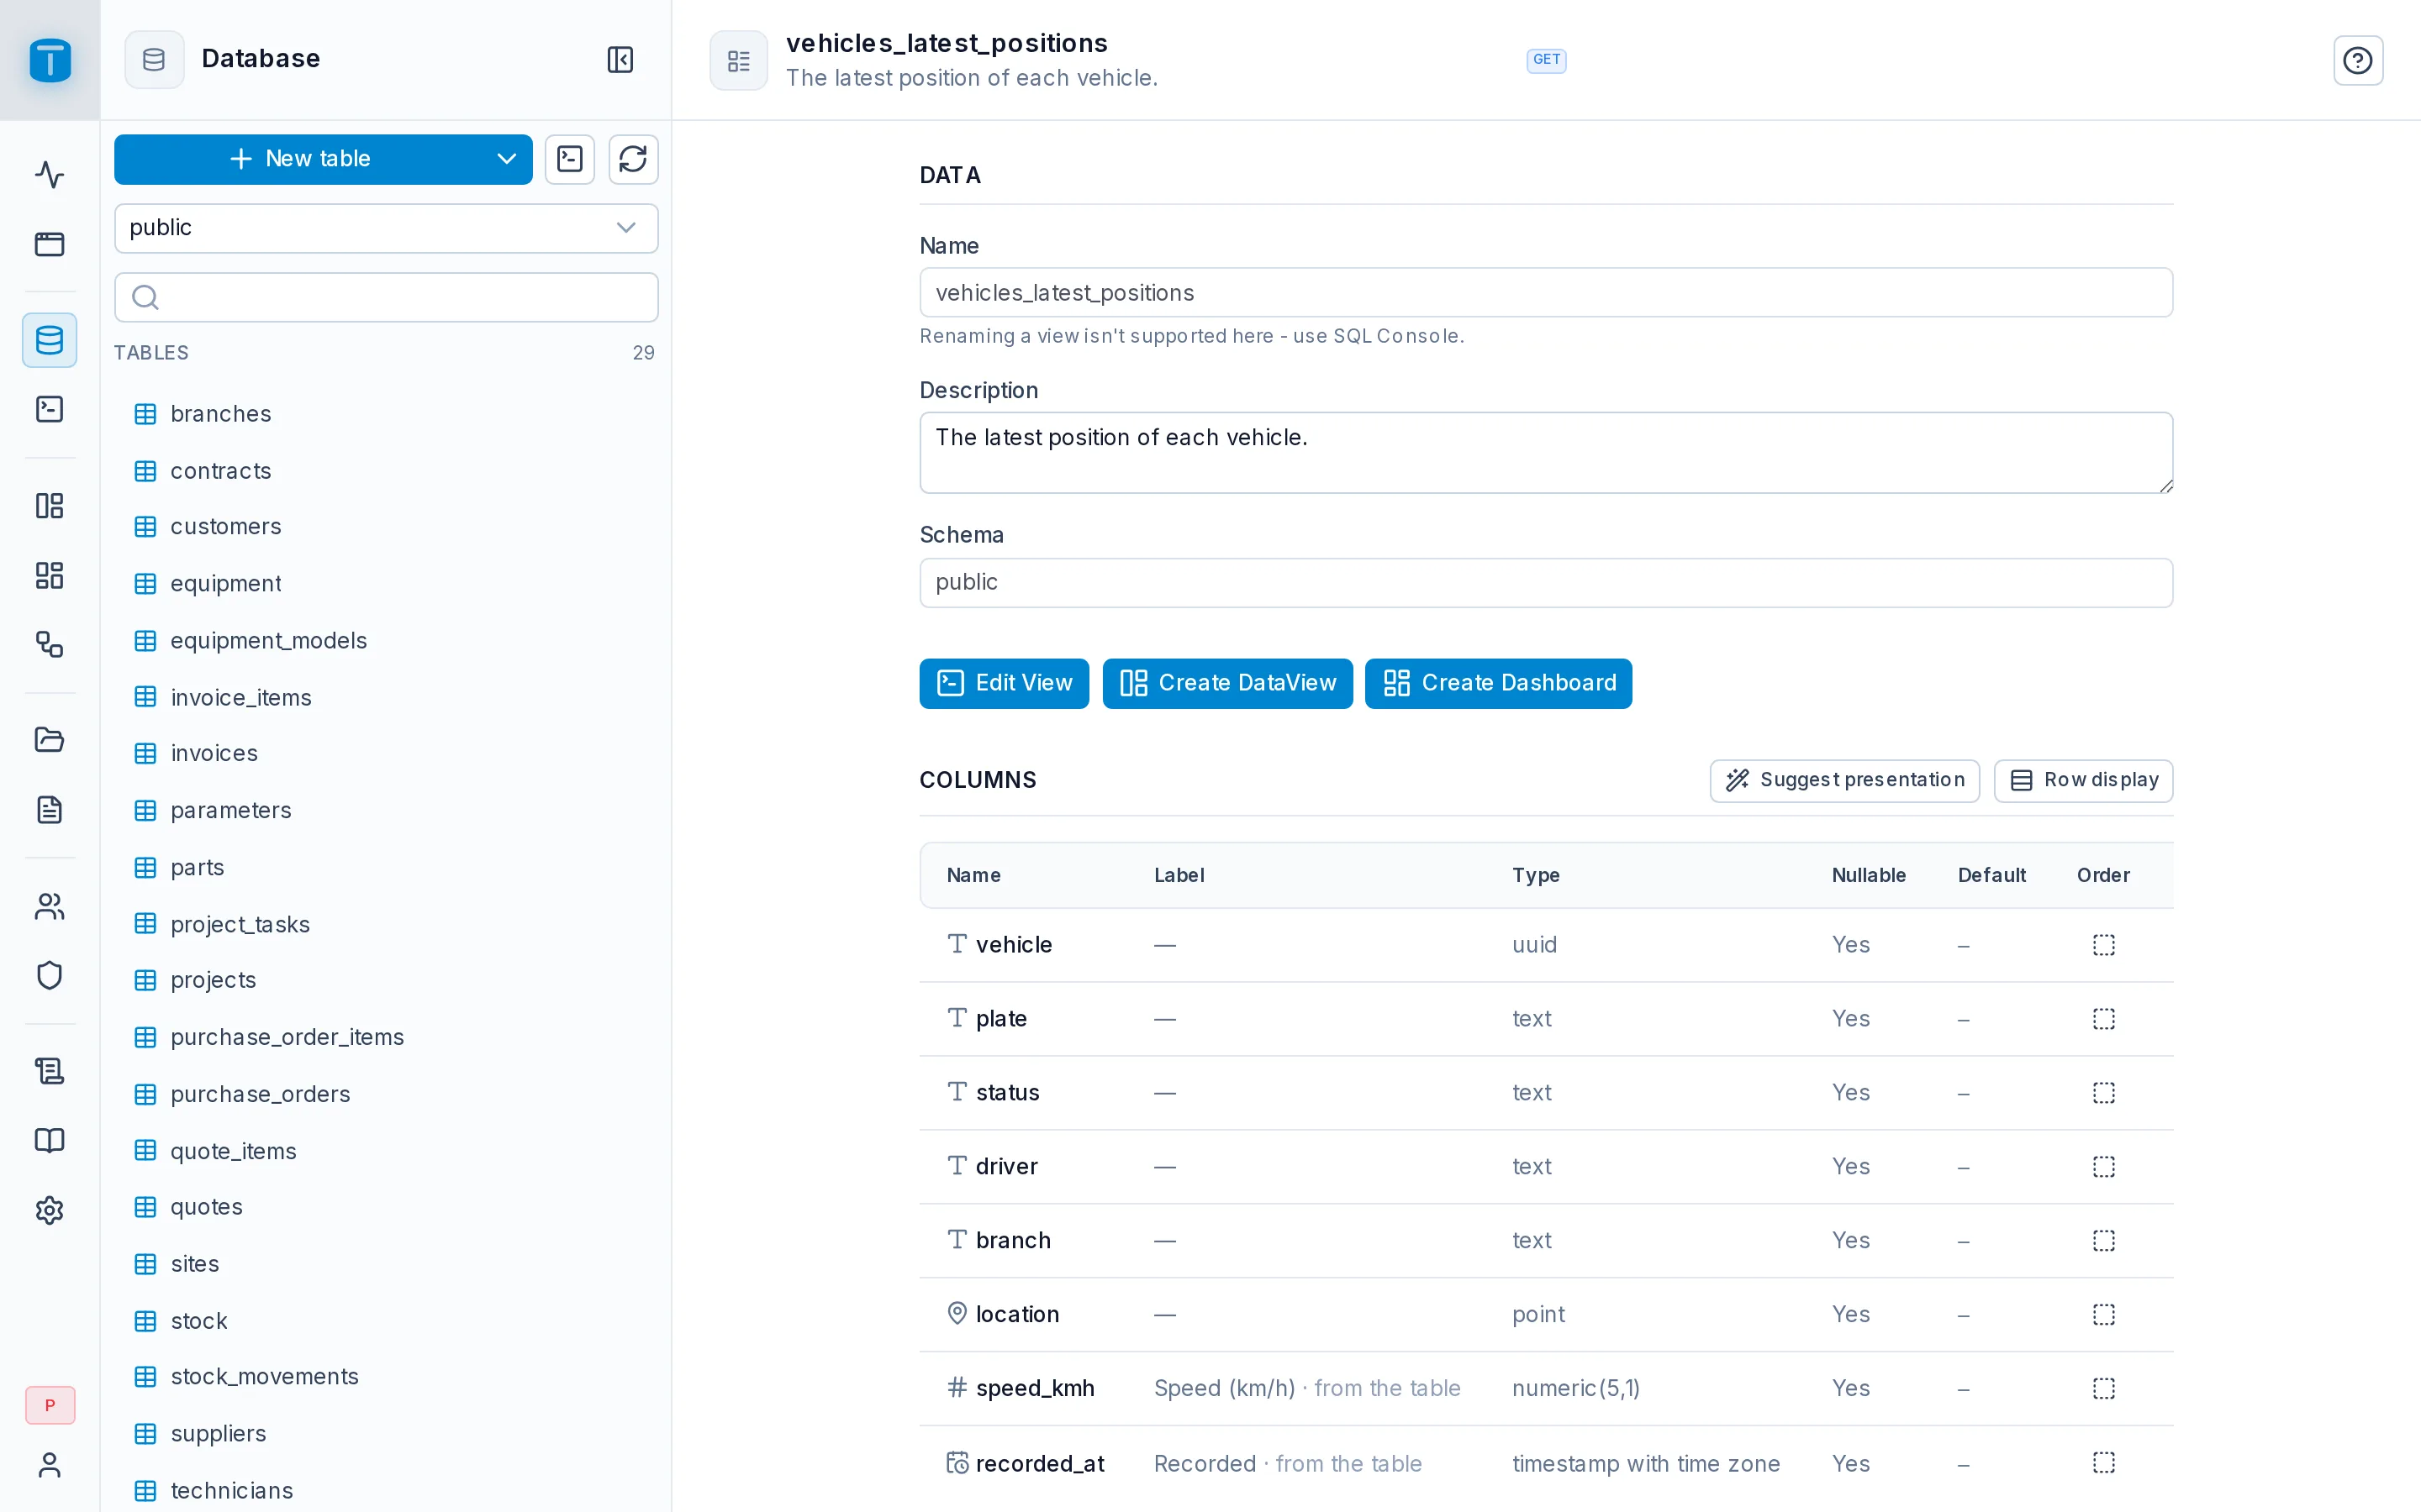The height and width of the screenshot is (1512, 2421).
Task: Open SQL console button next to New table
Action: pyautogui.click(x=570, y=159)
